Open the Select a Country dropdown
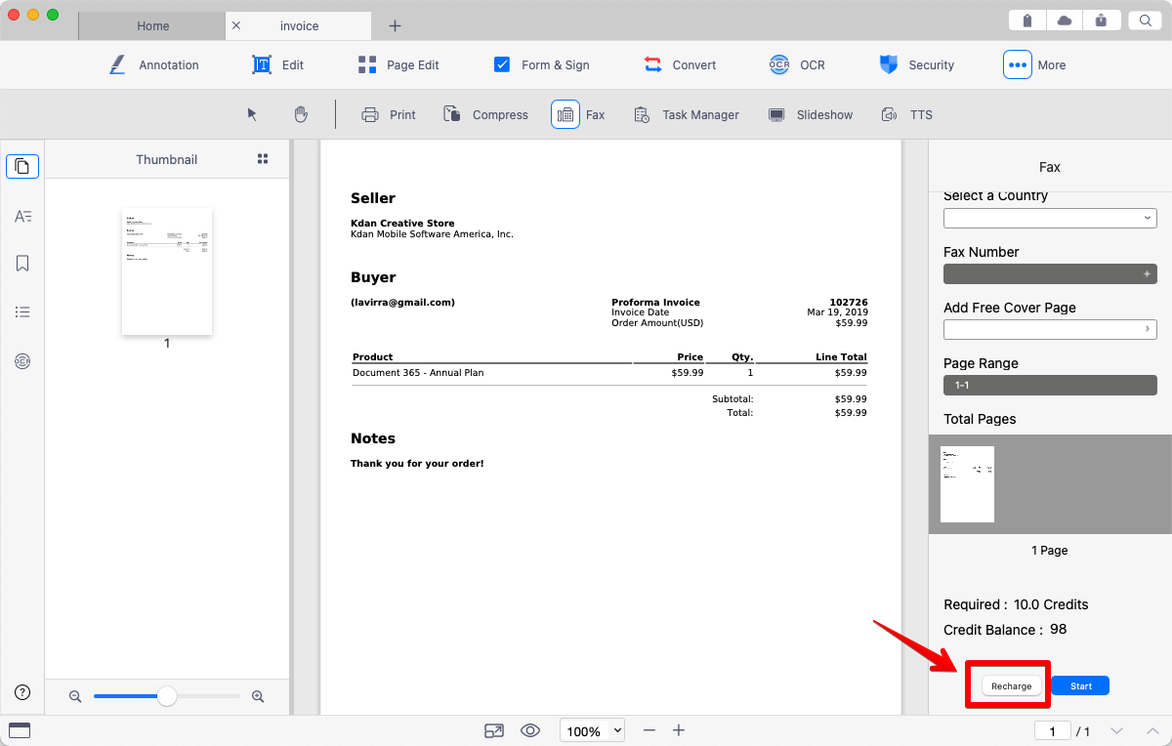Image resolution: width=1172 pixels, height=746 pixels. (x=1050, y=218)
